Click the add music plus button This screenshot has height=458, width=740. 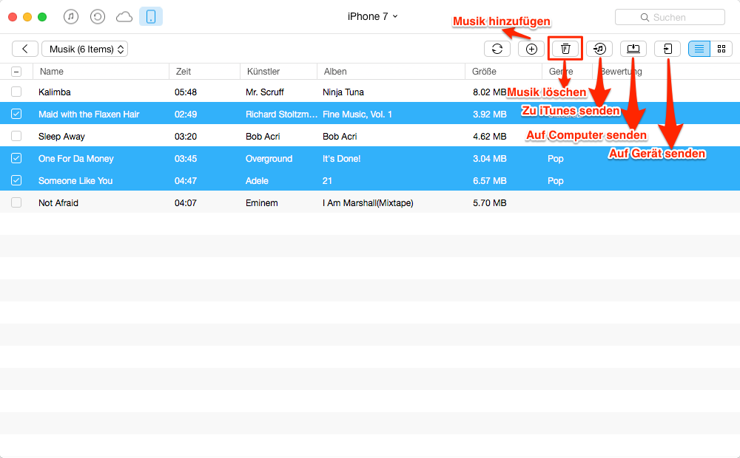pyautogui.click(x=531, y=49)
